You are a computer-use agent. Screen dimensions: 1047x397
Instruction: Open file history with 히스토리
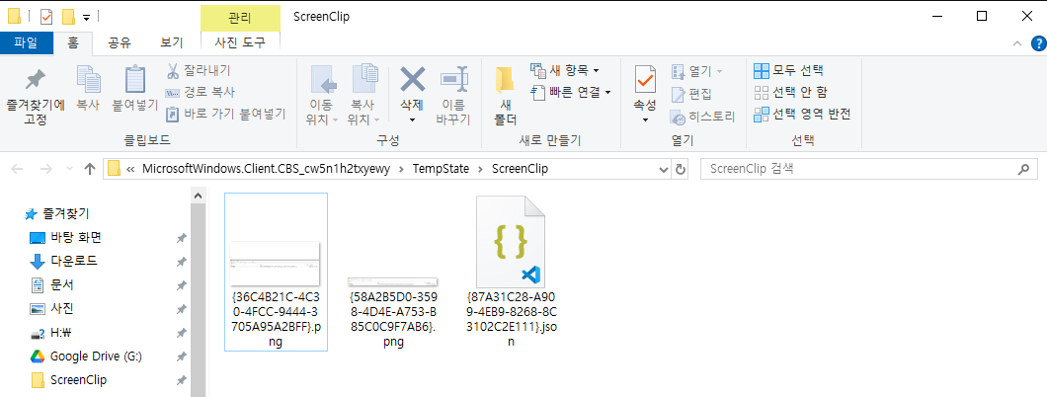(x=702, y=117)
